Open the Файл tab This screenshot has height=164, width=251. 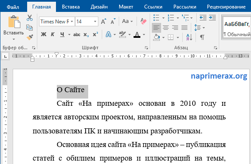pyautogui.click(x=13, y=7)
